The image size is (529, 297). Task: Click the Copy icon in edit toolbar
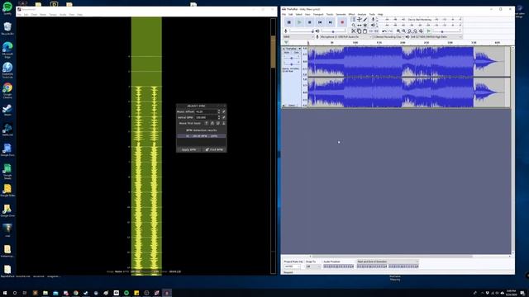tap(359, 31)
